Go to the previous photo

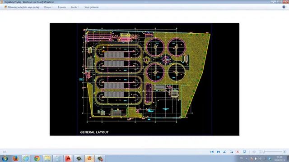click(x=212, y=152)
